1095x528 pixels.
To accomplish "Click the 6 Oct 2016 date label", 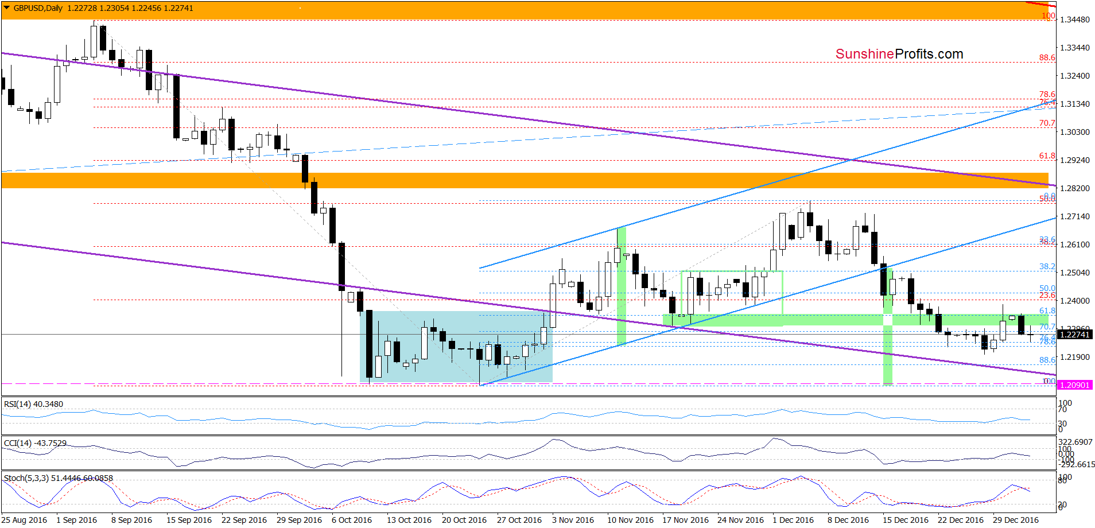I will click(352, 520).
